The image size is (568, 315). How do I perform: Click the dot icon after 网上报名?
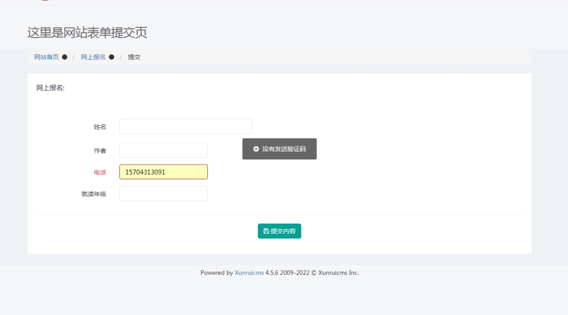[111, 57]
